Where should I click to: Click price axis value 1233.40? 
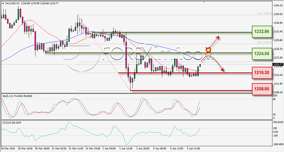tap(278, 31)
